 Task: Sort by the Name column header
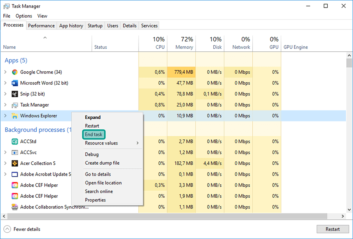point(46,43)
